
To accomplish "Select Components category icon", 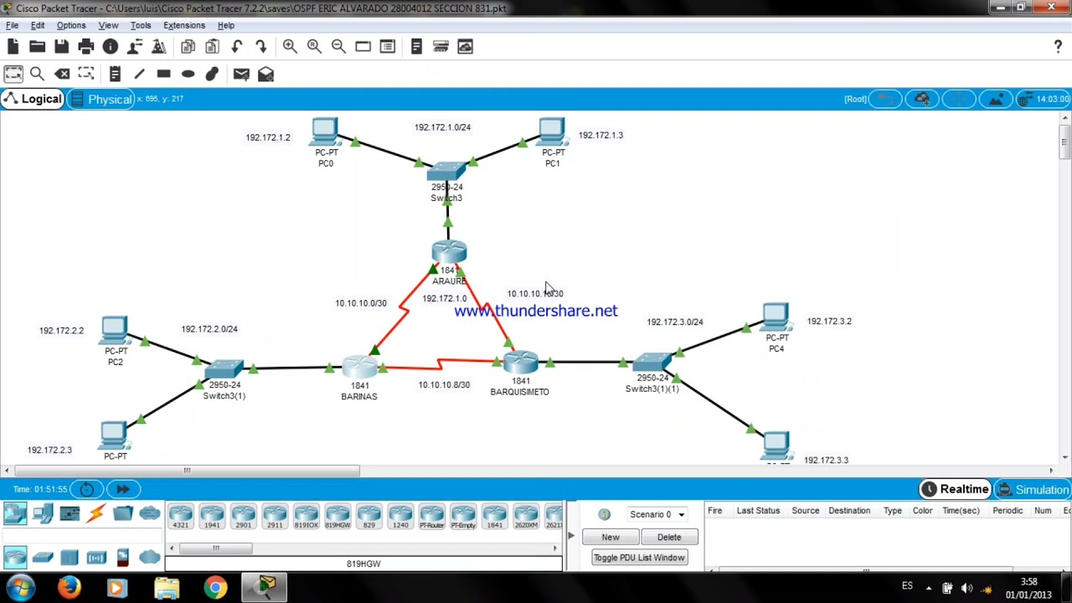I will tap(70, 513).
